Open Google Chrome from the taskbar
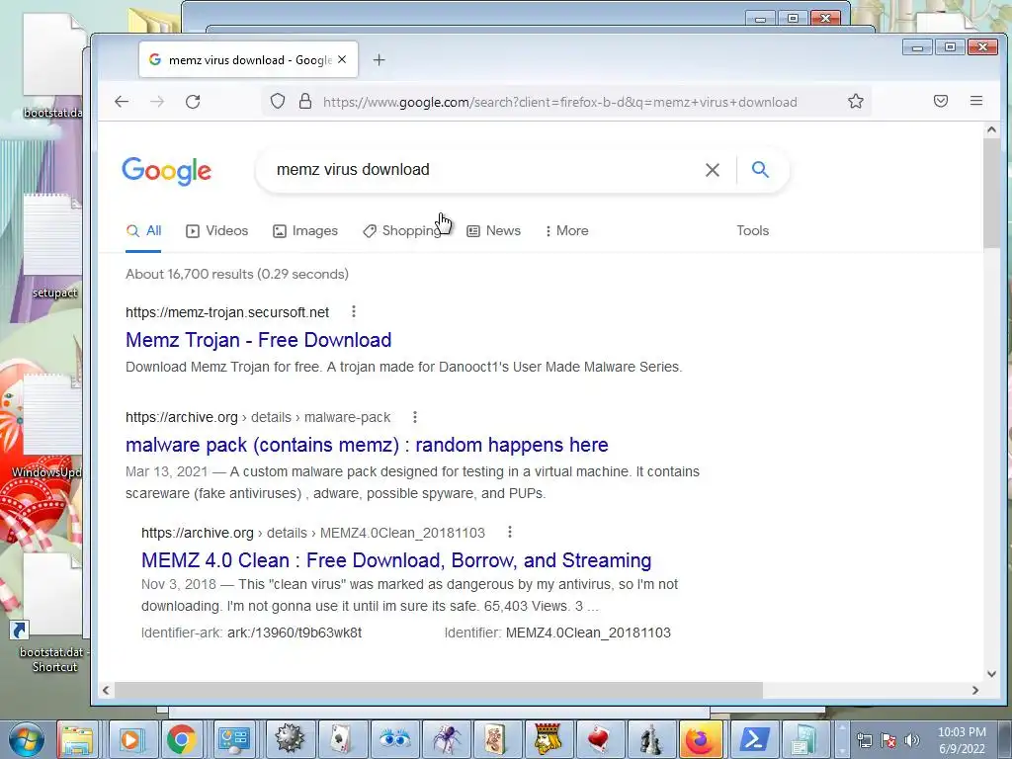 [182, 739]
